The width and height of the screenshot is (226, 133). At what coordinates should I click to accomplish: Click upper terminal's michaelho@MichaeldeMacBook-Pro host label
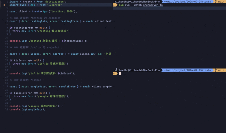(x=137, y=2)
